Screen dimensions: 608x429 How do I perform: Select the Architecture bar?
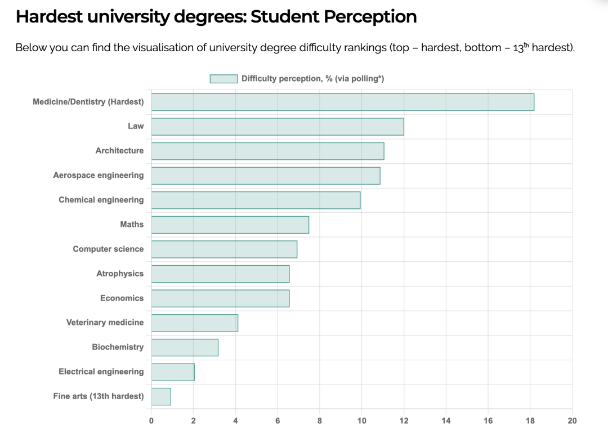(x=267, y=151)
